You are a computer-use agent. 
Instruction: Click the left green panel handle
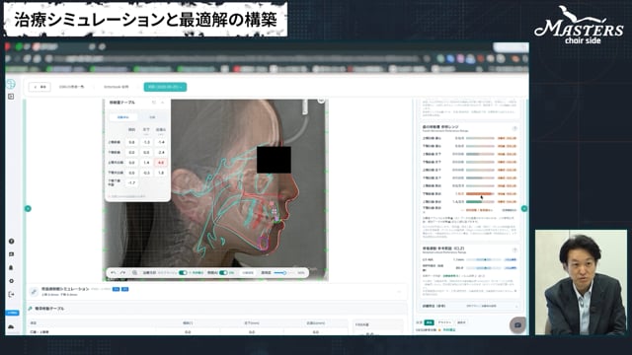28,208
